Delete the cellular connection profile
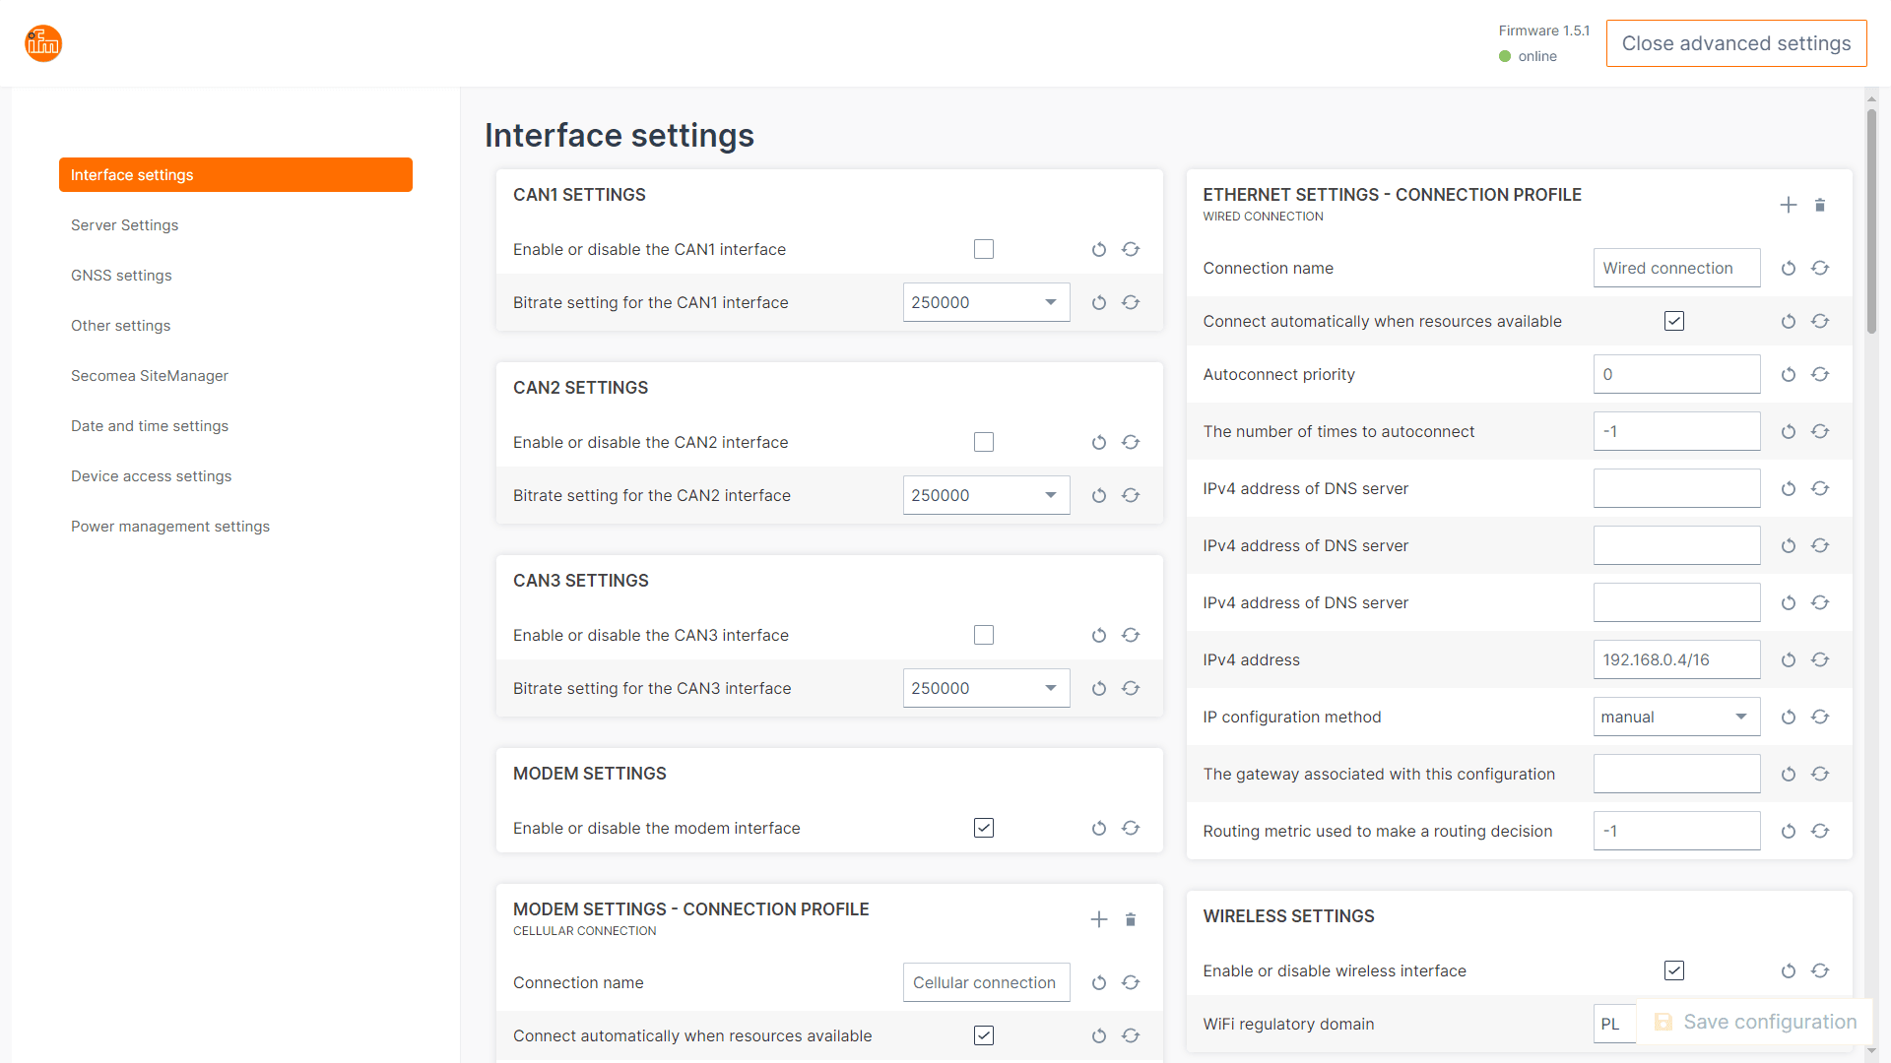This screenshot has width=1891, height=1063. pyautogui.click(x=1131, y=919)
